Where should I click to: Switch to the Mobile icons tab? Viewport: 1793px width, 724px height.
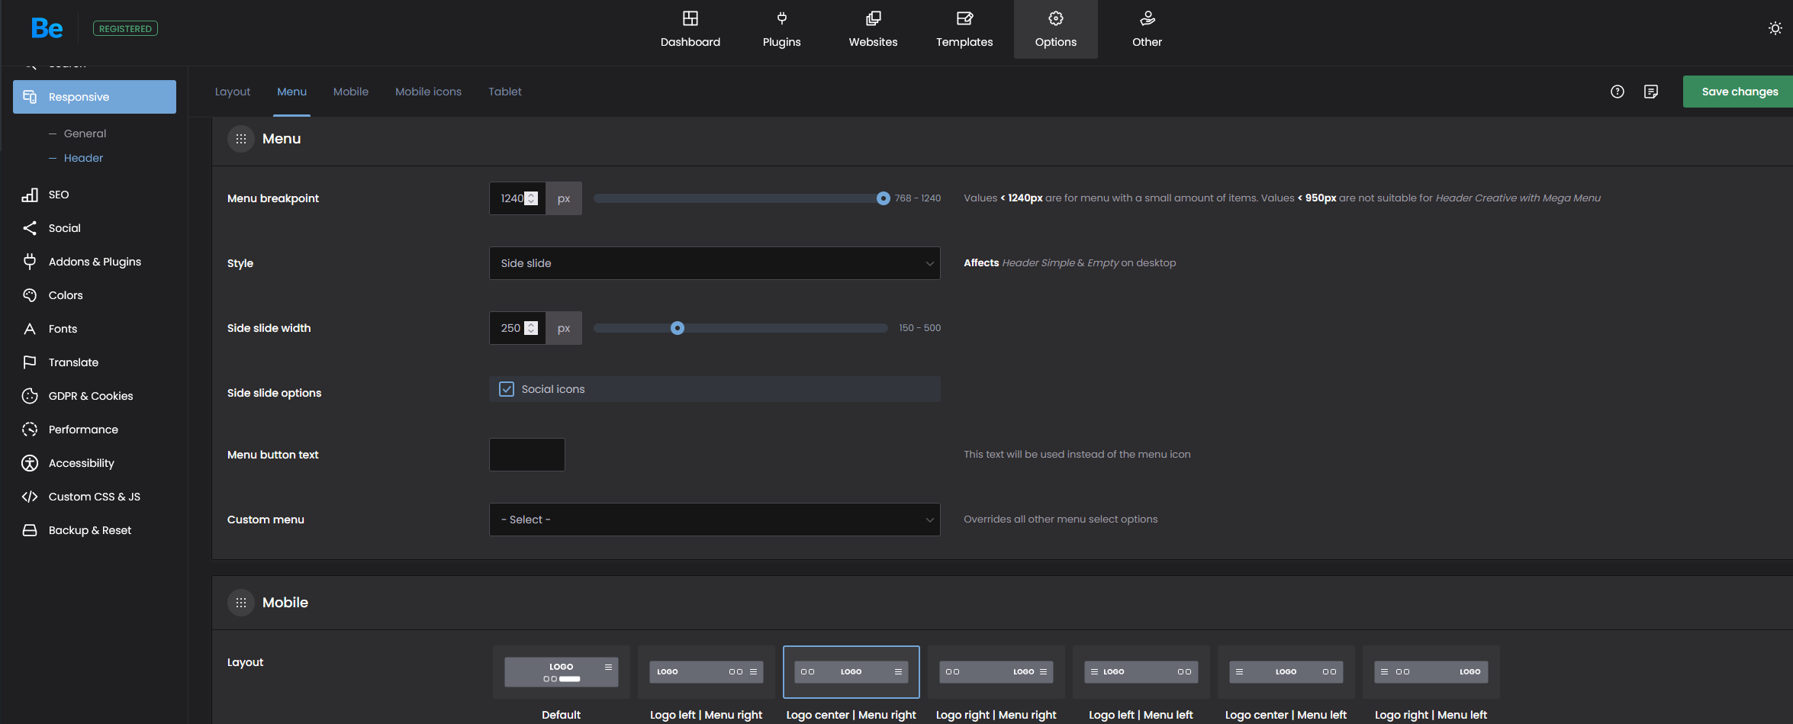[x=428, y=92]
